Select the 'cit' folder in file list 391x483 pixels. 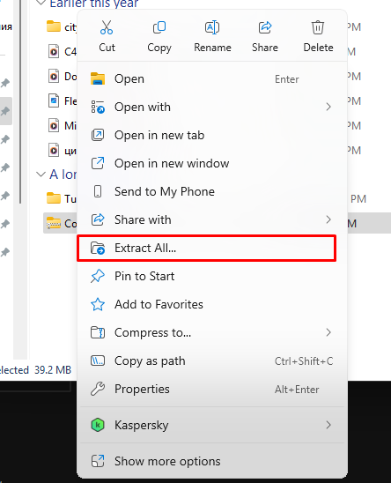(62, 26)
